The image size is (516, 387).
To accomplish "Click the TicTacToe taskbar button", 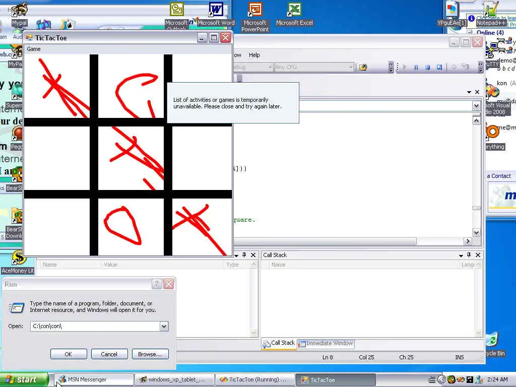I will [336, 380].
